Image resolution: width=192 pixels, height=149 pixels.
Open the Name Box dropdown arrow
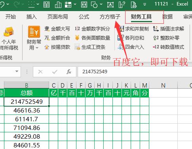click(17, 71)
